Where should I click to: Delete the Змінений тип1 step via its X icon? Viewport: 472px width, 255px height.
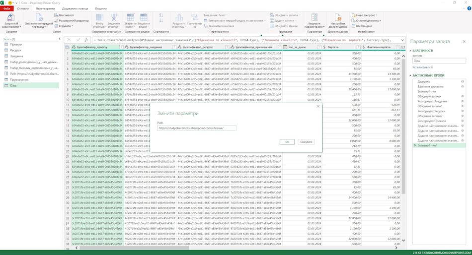415,145
